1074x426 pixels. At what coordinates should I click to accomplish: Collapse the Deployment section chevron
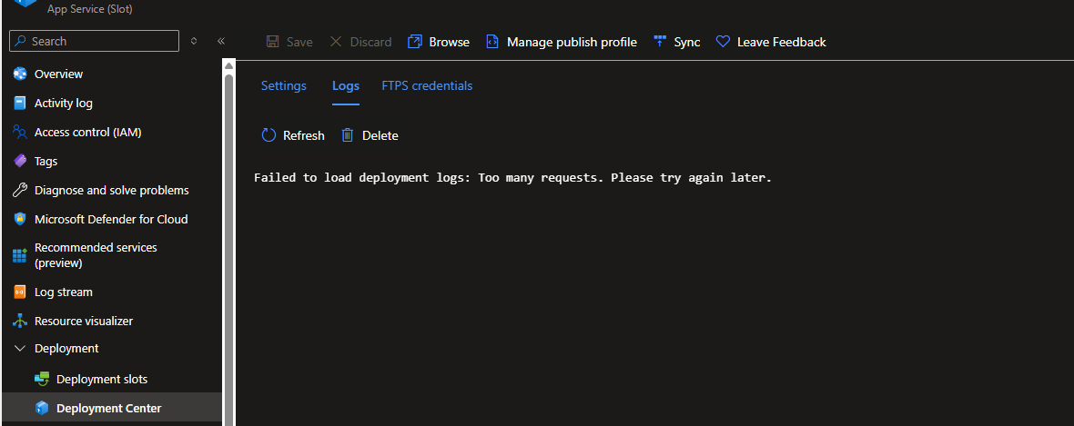(x=19, y=349)
